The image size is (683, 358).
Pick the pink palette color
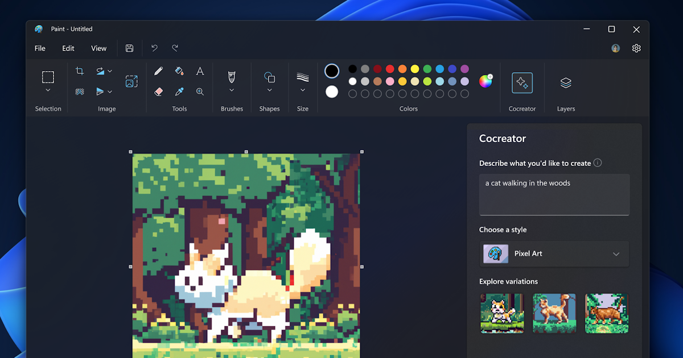click(390, 81)
